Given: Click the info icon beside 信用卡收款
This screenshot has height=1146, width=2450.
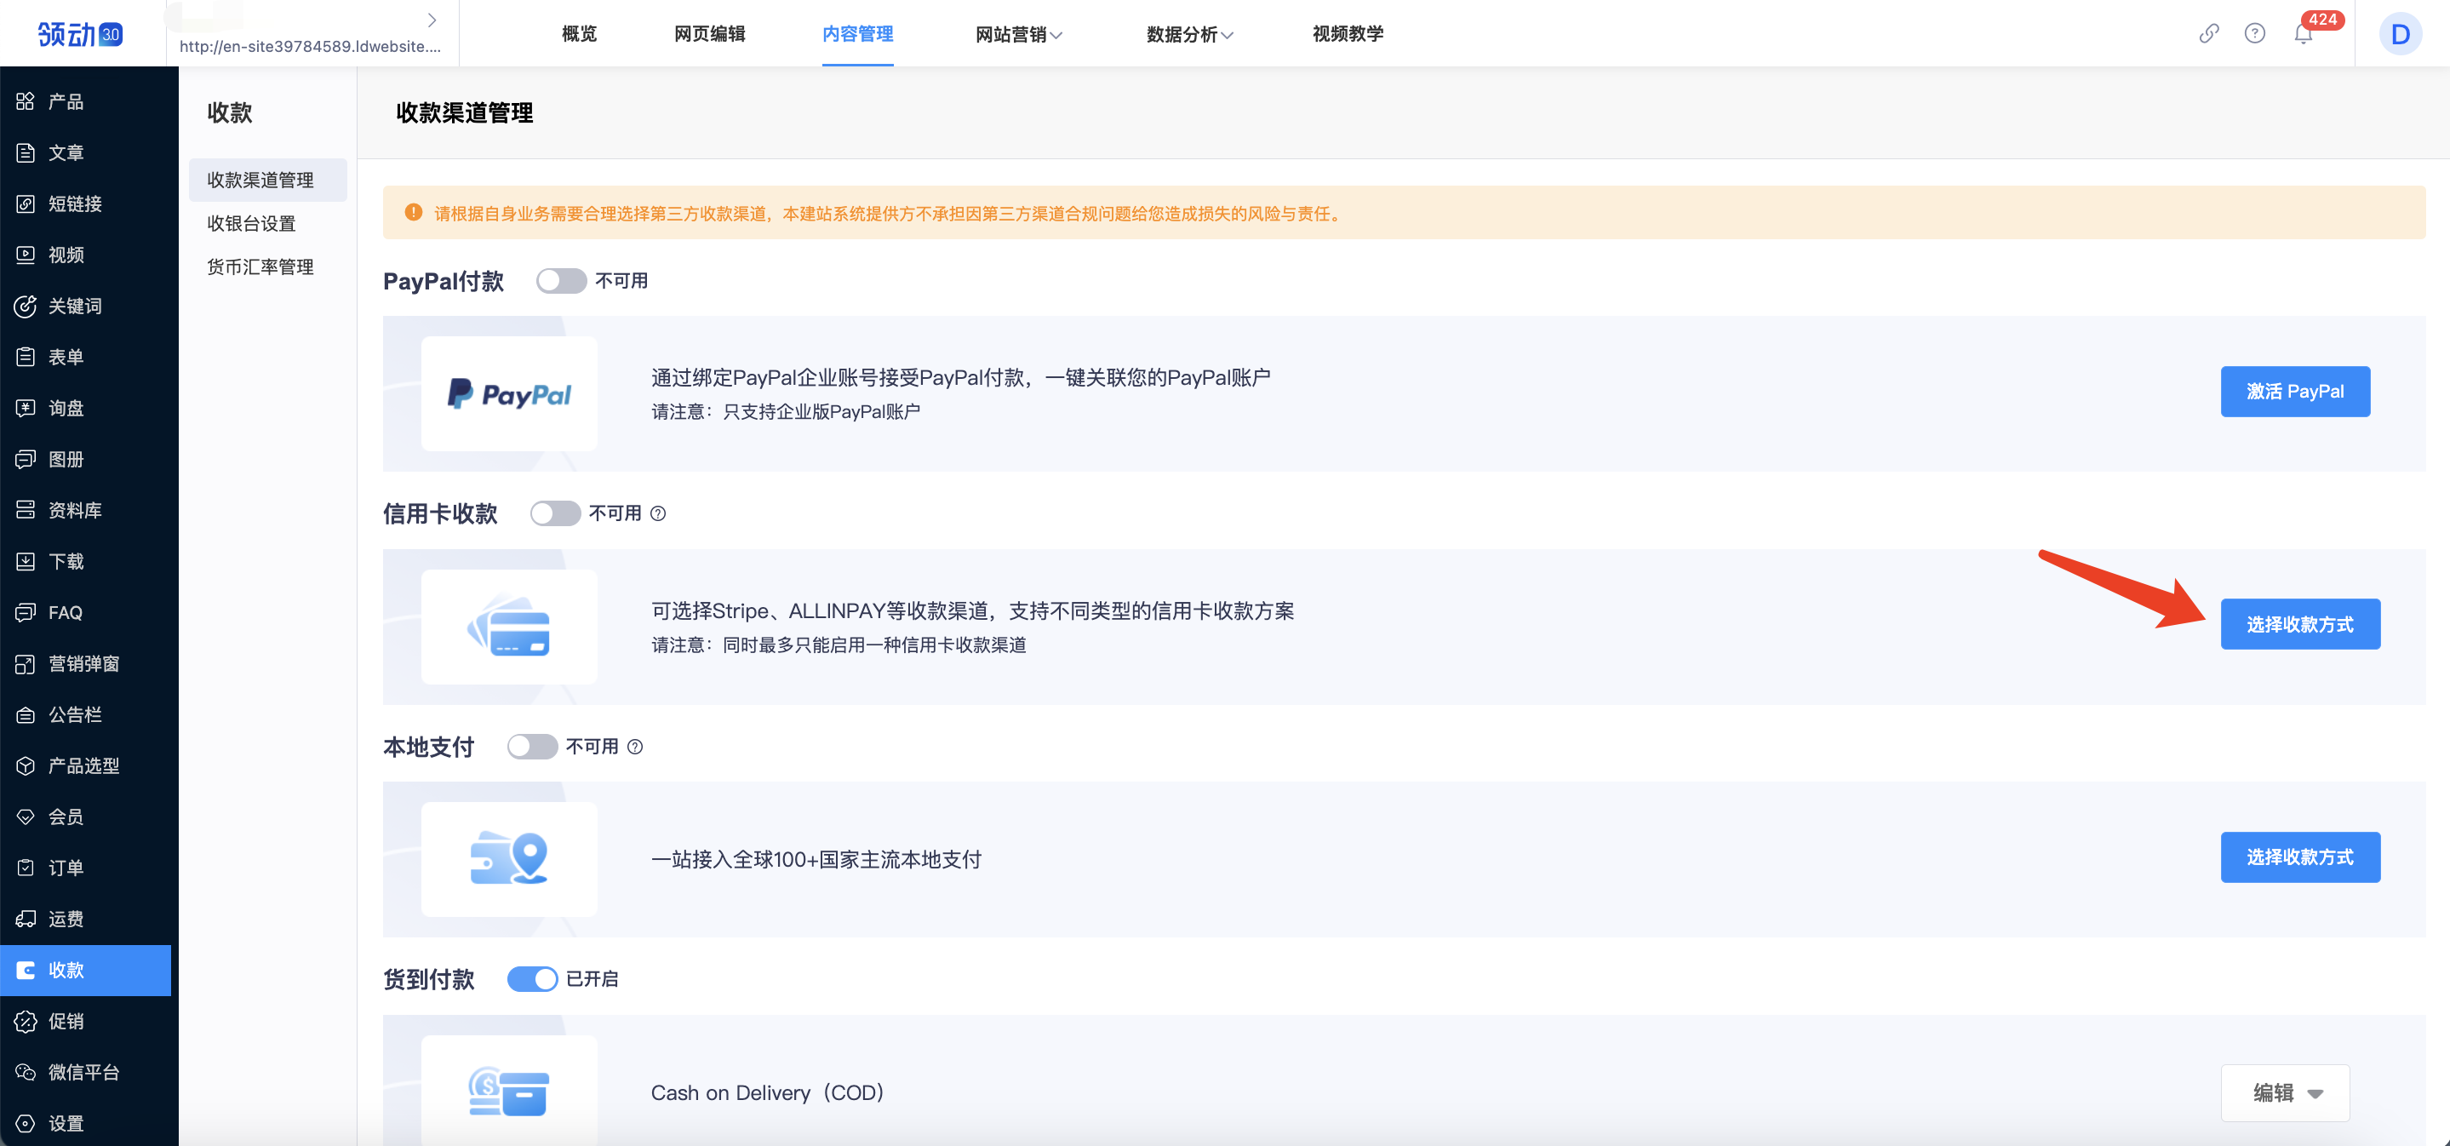Looking at the screenshot, I should pyautogui.click(x=658, y=513).
